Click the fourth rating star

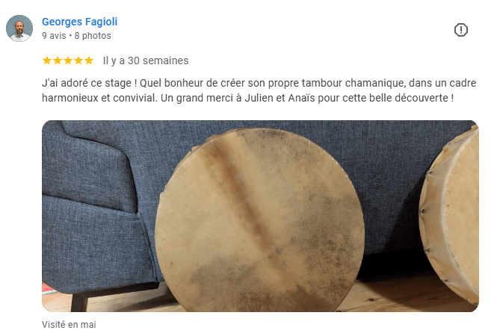click(x=78, y=60)
